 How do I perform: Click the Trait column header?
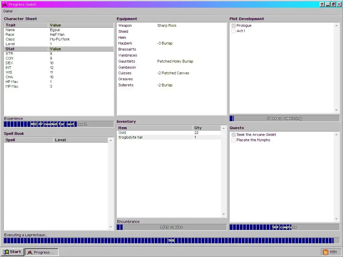tap(26, 25)
